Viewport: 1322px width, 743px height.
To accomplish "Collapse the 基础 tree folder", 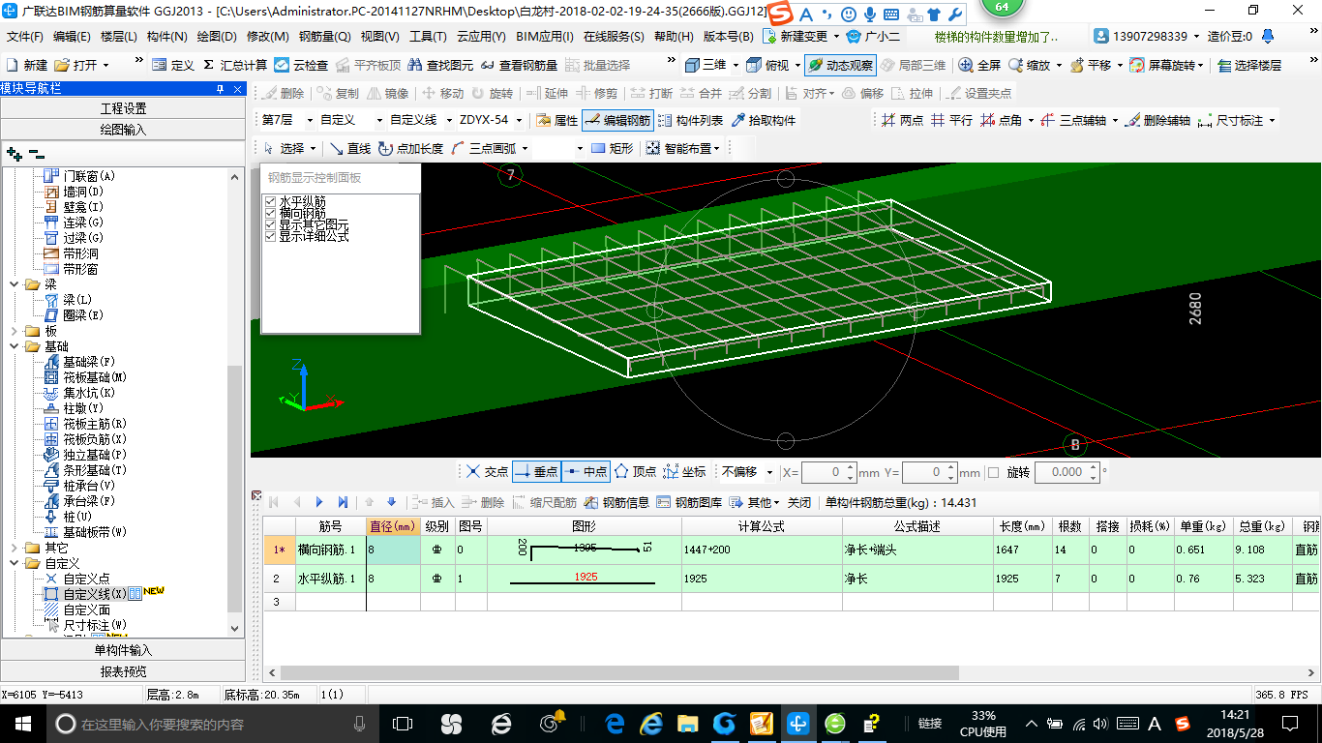I will (x=15, y=346).
